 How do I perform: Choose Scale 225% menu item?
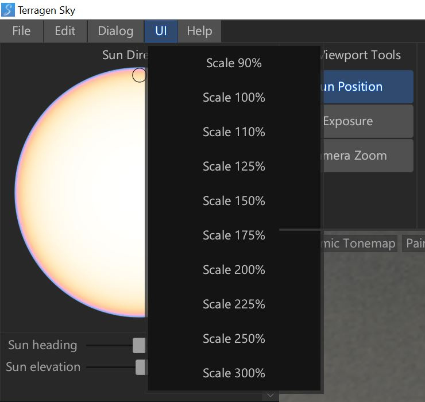tap(234, 304)
